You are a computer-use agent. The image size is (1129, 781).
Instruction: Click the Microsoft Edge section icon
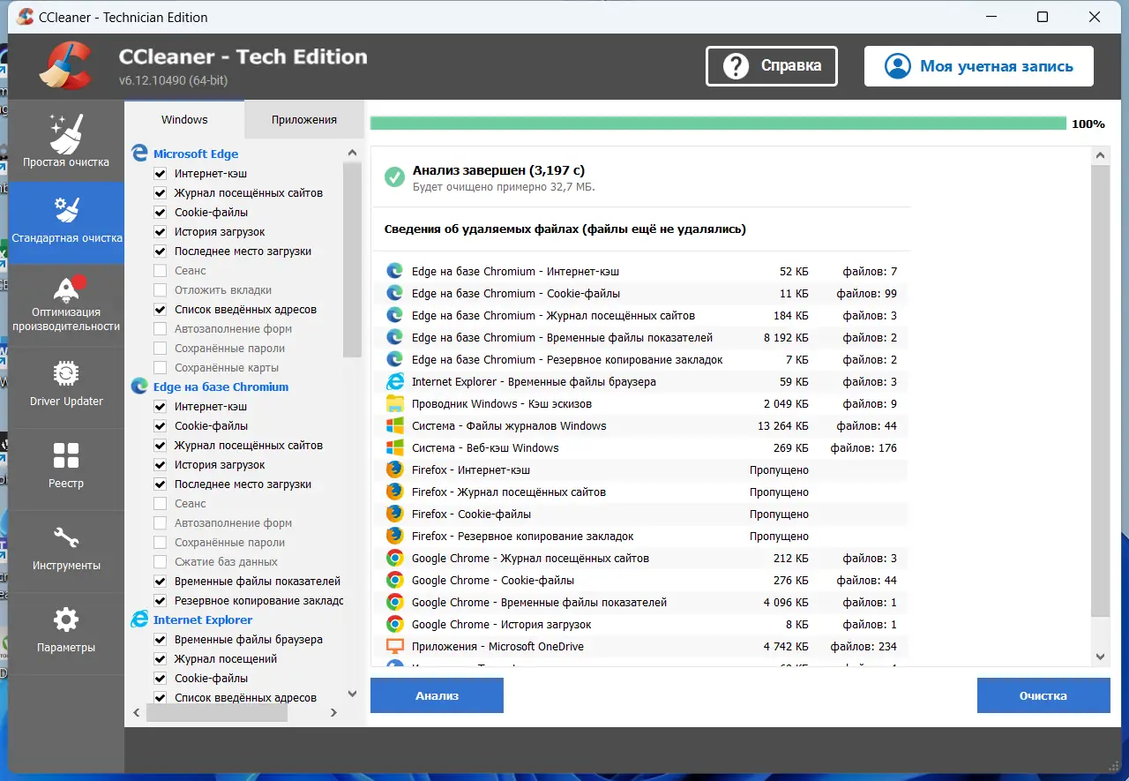tap(139, 154)
